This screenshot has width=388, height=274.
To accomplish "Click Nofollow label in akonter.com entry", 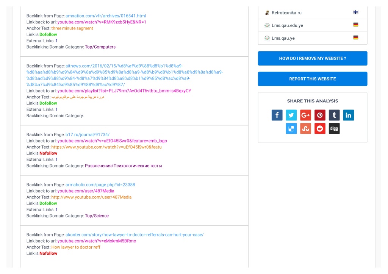I will pos(48,254).
